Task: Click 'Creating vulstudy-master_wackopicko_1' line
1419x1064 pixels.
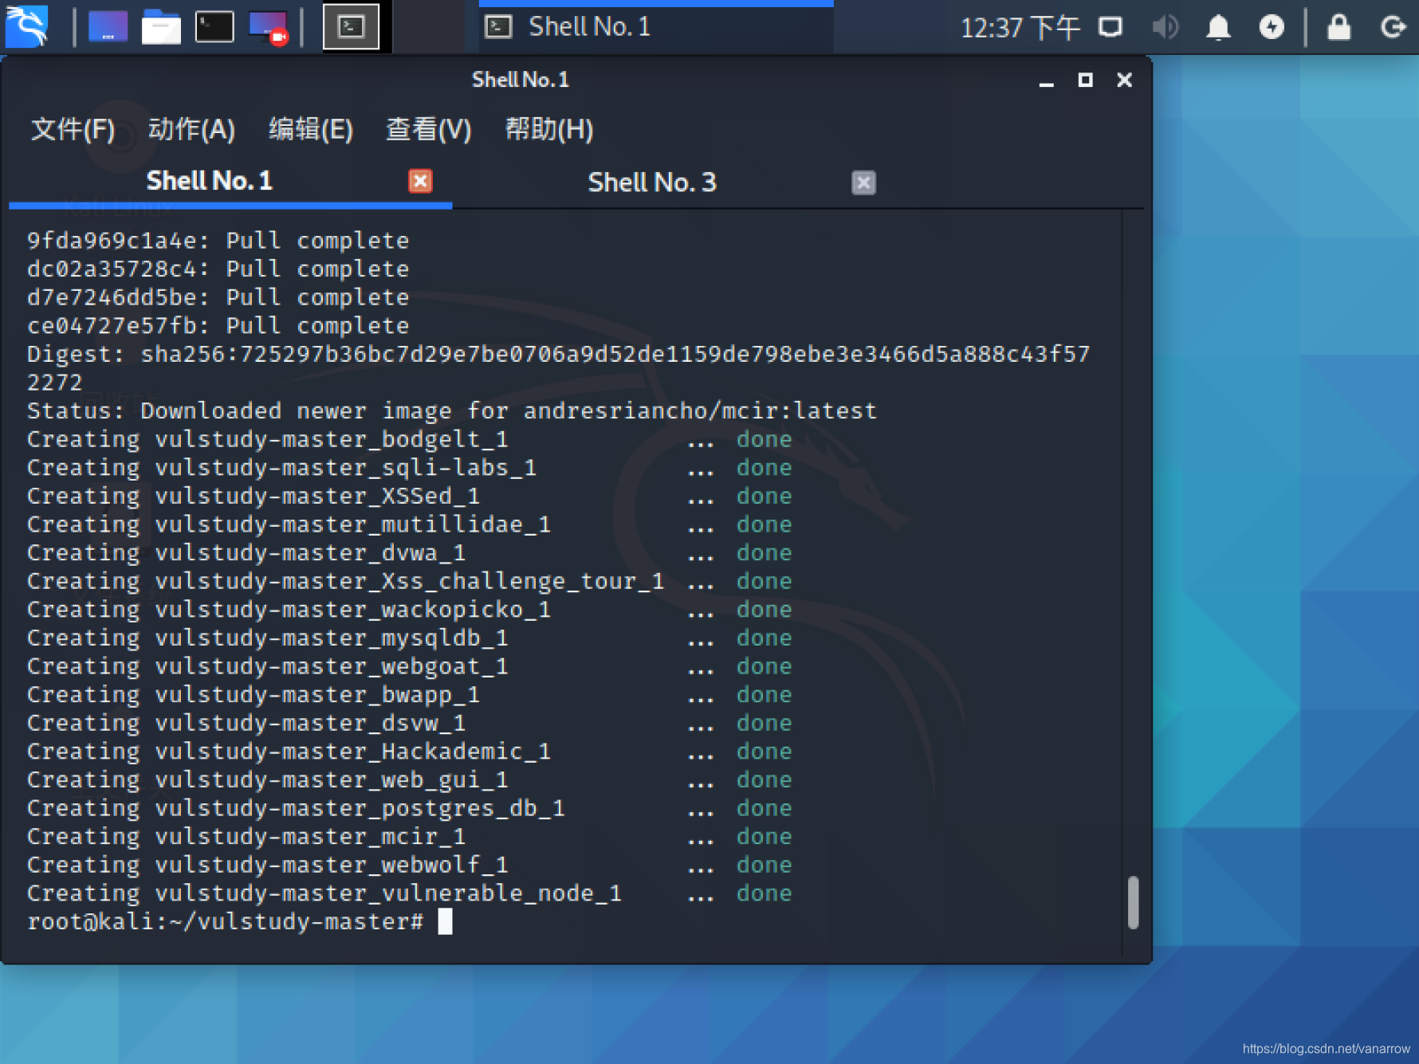Action: coord(409,610)
